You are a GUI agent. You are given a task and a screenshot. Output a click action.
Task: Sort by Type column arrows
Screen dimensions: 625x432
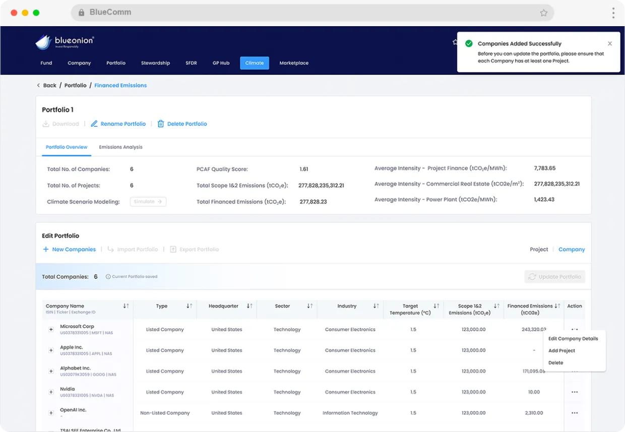point(189,306)
